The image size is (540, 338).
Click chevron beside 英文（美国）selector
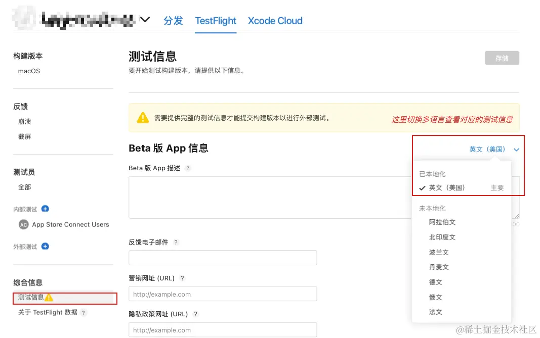(x=516, y=150)
